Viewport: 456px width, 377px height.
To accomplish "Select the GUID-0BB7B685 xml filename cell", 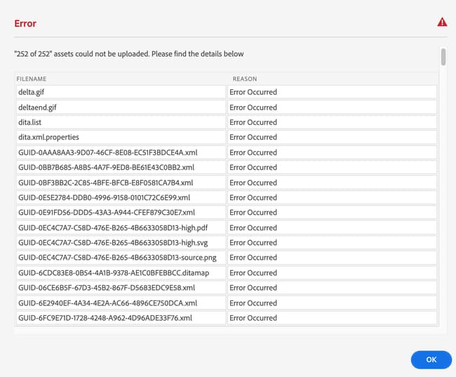I will [x=121, y=167].
